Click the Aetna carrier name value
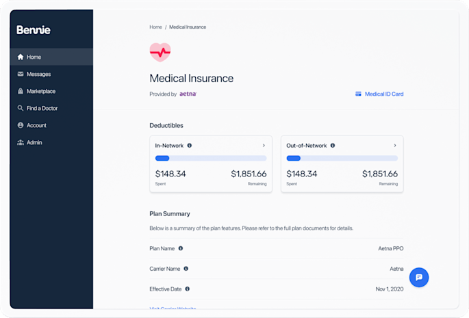Viewport: 469px width, 318px height. [x=396, y=269]
